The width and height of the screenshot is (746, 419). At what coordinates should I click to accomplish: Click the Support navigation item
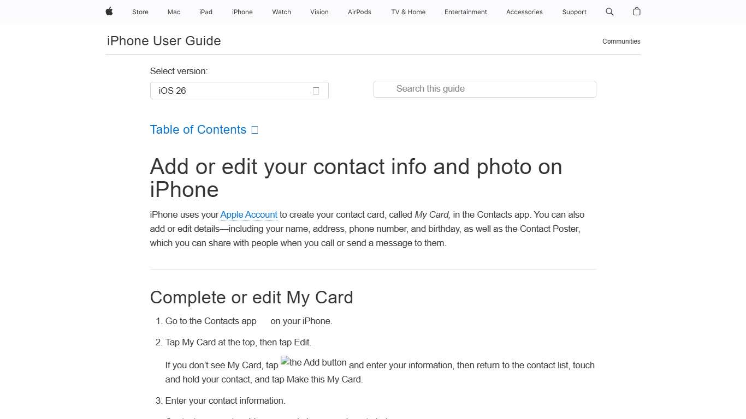tap(574, 11)
